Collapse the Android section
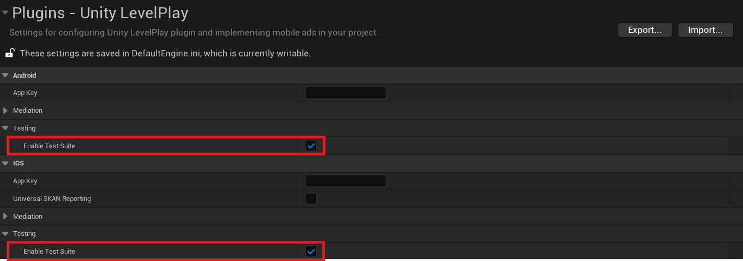 [5, 76]
